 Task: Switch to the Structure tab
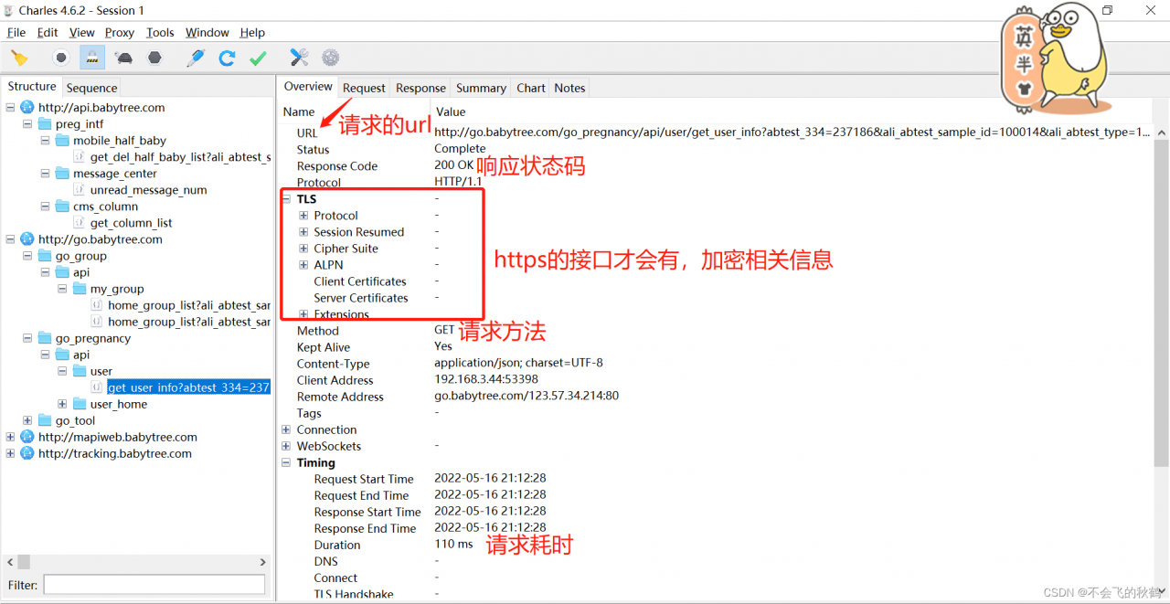pos(32,87)
